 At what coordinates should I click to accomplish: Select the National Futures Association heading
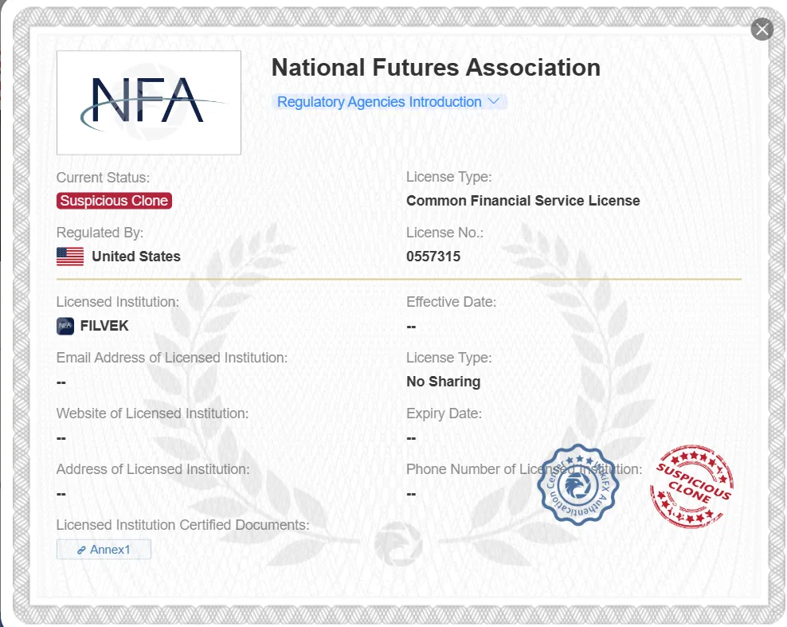point(436,68)
